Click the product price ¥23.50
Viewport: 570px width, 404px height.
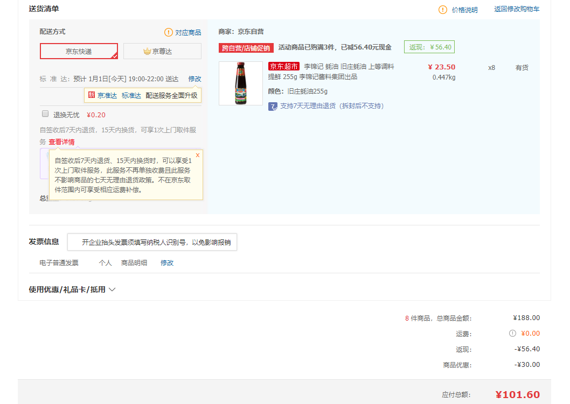(x=441, y=67)
